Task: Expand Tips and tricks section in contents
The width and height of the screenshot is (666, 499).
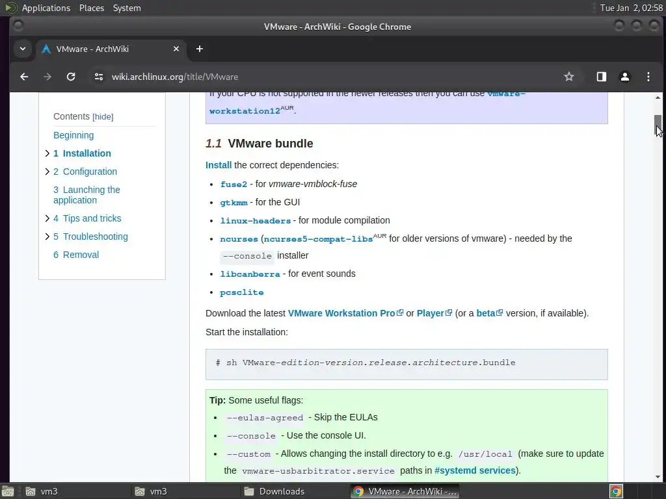Action: [47, 218]
